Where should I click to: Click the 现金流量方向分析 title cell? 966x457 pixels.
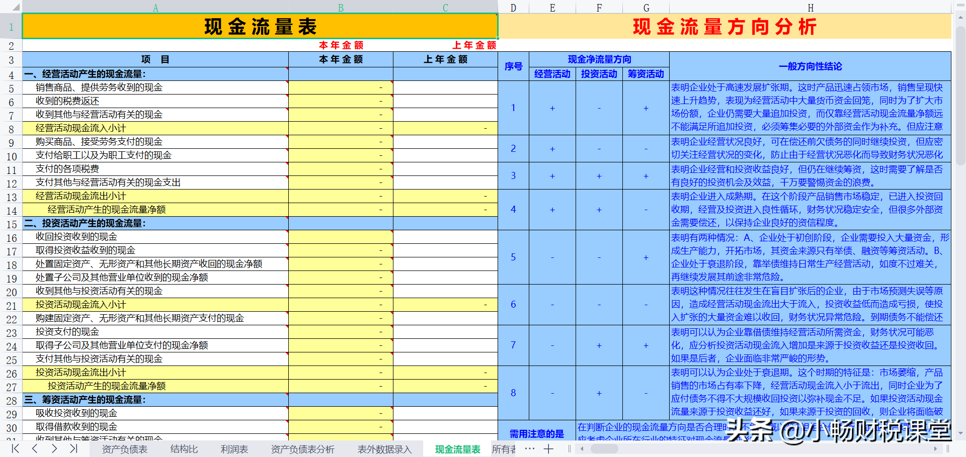[725, 26]
